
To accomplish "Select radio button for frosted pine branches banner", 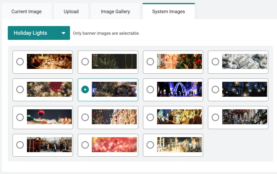I will (x=215, y=62).
